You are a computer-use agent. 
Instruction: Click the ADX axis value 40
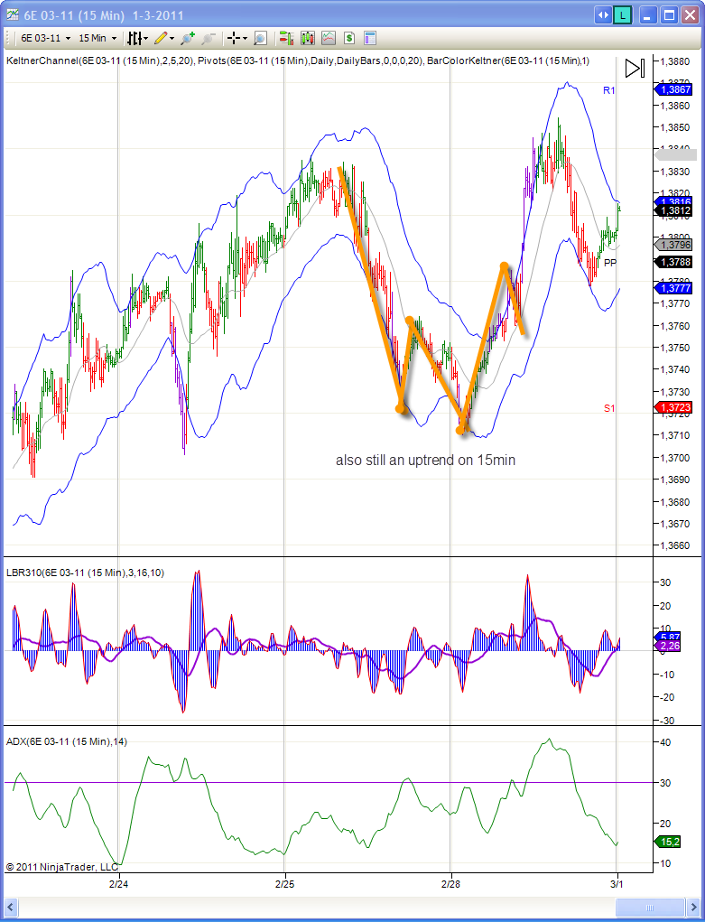[x=665, y=742]
